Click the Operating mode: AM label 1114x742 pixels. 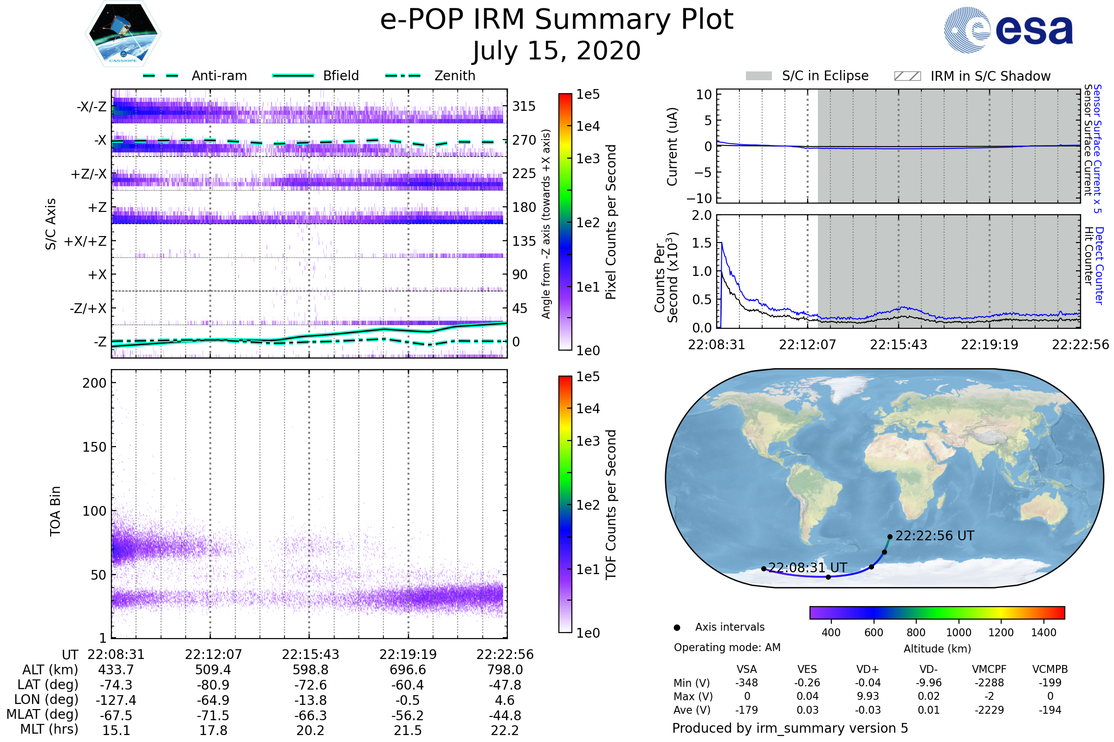727,647
